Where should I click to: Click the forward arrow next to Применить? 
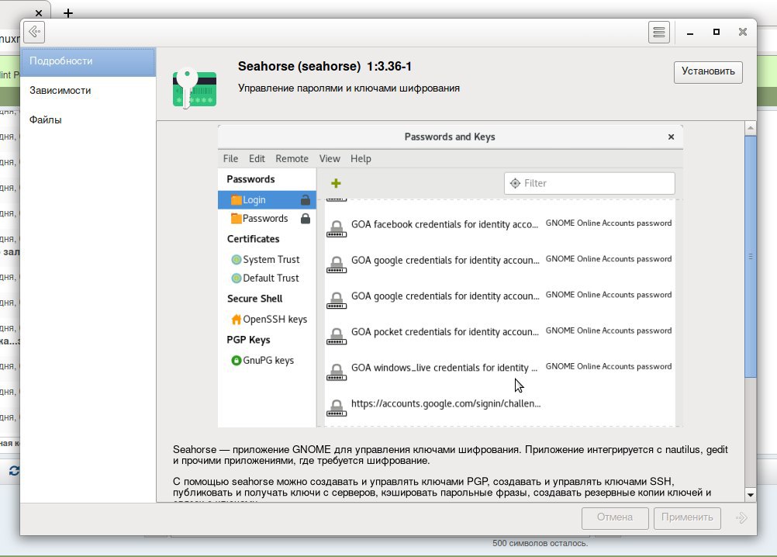click(x=741, y=518)
